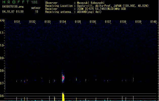Click the 0138 time axis marker
Screen dimensions: 159x101
click(x=123, y=22)
